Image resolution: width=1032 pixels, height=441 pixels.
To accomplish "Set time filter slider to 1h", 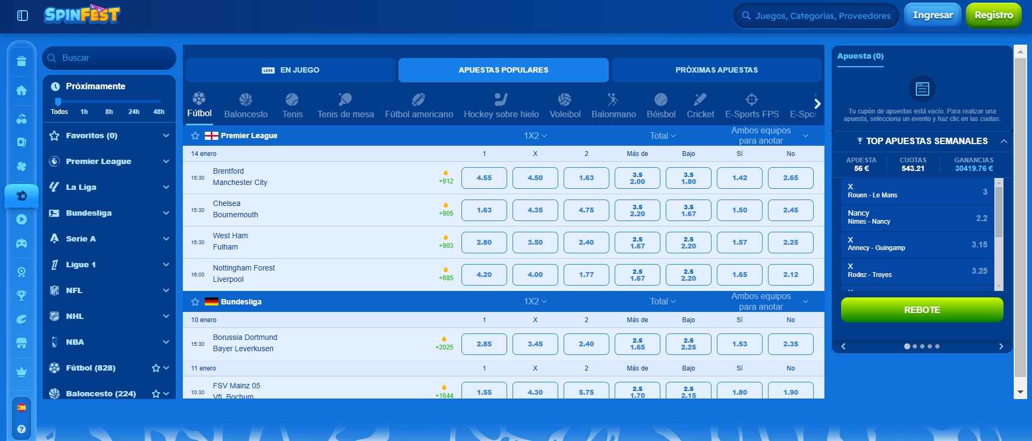I will [84, 112].
